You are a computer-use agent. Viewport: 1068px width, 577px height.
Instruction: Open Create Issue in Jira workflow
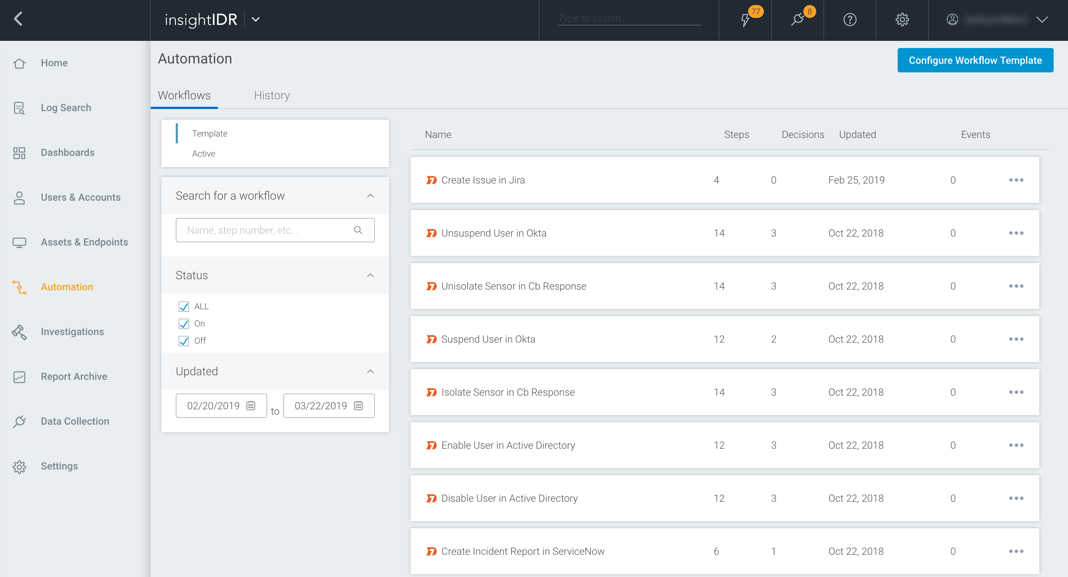point(483,180)
